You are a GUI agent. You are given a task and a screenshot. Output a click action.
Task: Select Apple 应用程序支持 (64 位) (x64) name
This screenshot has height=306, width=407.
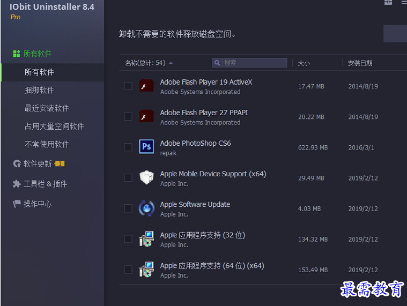click(x=212, y=266)
